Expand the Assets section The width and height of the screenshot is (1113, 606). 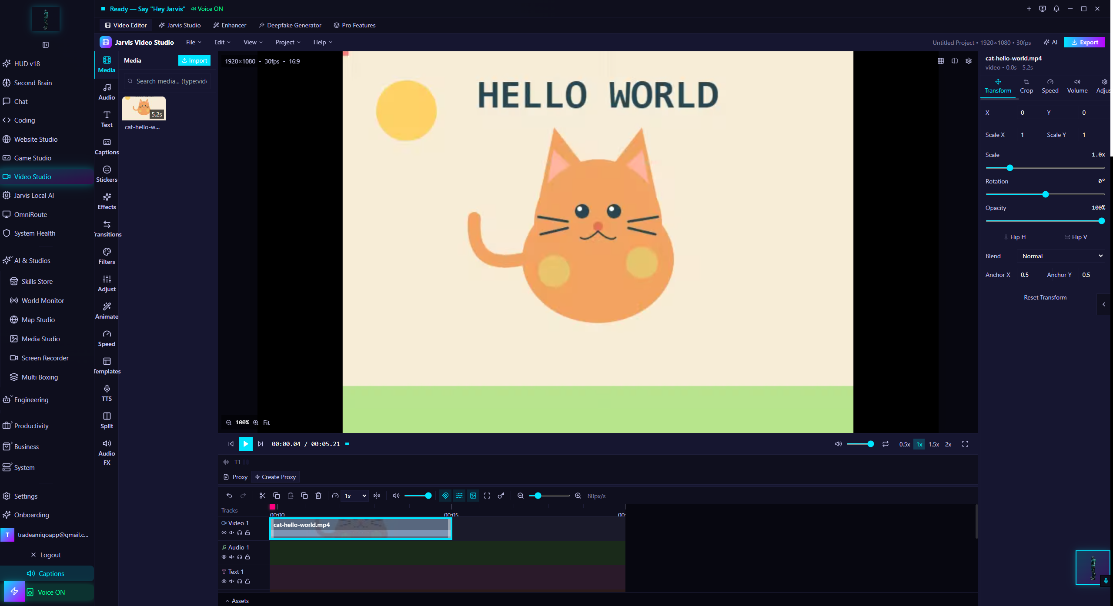tap(237, 601)
